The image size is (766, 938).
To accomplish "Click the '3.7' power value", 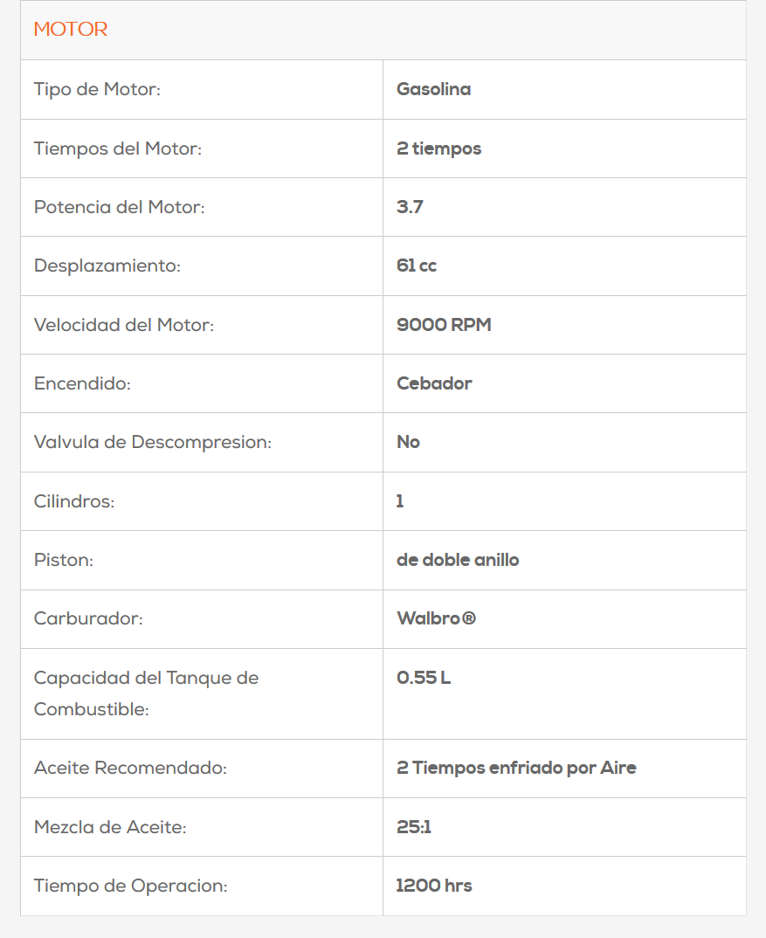I will [x=410, y=207].
